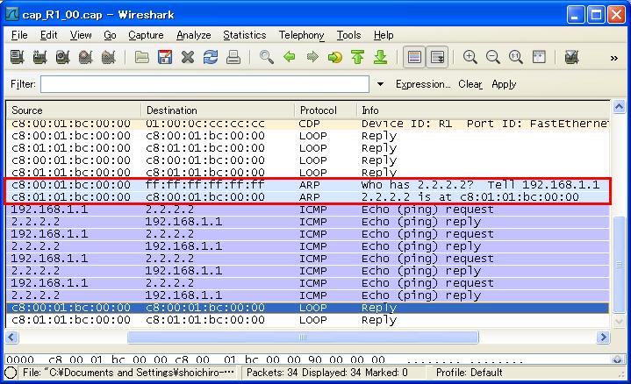Image resolution: width=631 pixels, height=384 pixels.
Task: Open the Capture menu
Action: click(x=146, y=35)
